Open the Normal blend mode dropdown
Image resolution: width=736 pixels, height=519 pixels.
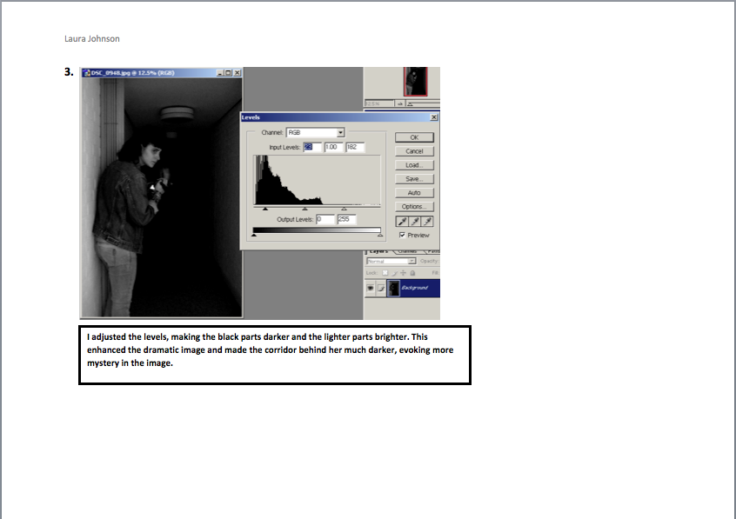click(391, 261)
